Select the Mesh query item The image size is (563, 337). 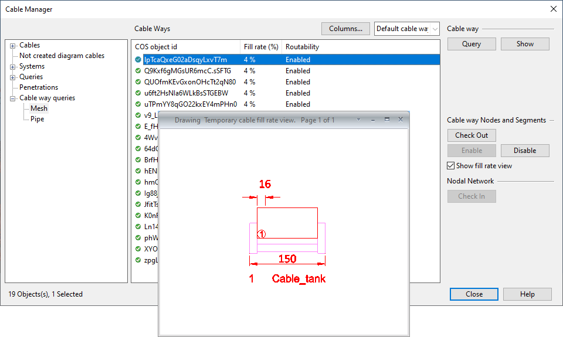click(x=39, y=108)
